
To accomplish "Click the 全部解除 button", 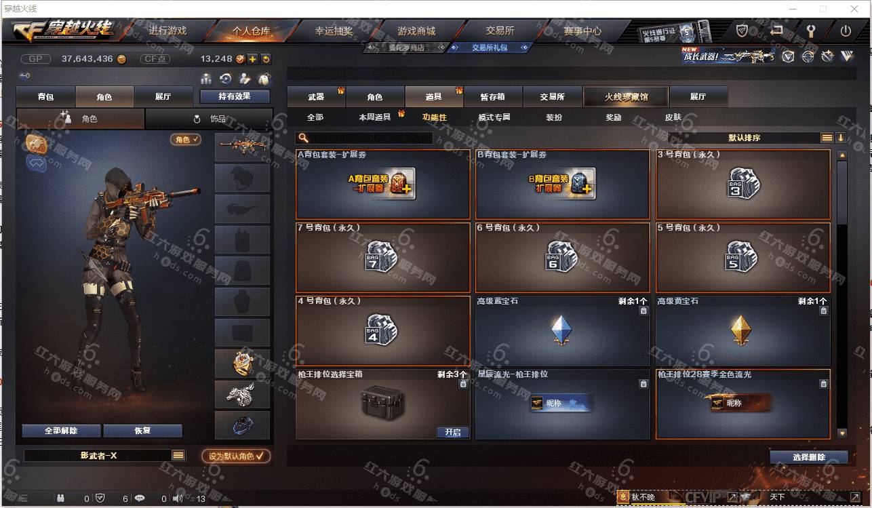I will click(x=61, y=431).
